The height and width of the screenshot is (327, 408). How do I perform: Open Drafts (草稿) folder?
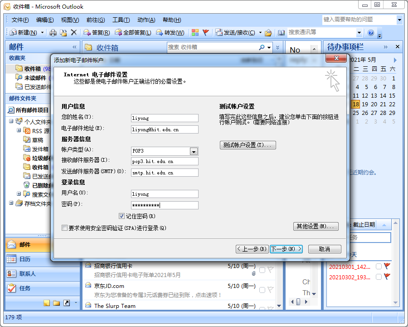pyautogui.click(x=38, y=140)
